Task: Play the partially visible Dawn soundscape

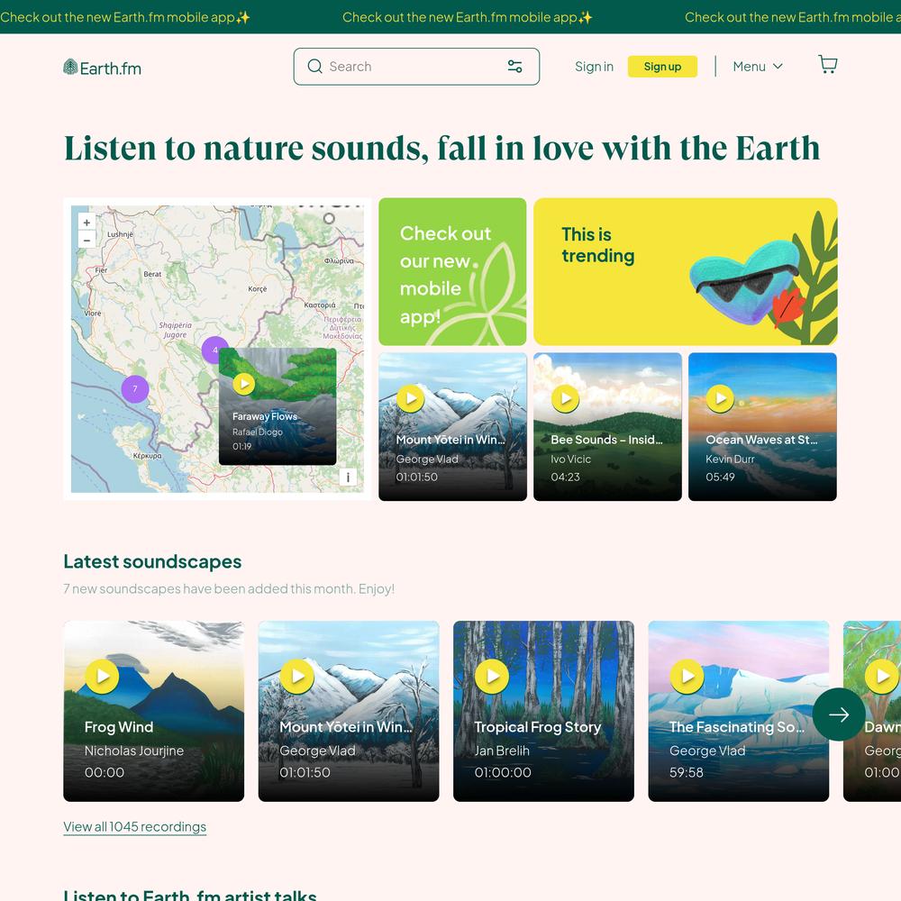Action: coord(882,677)
